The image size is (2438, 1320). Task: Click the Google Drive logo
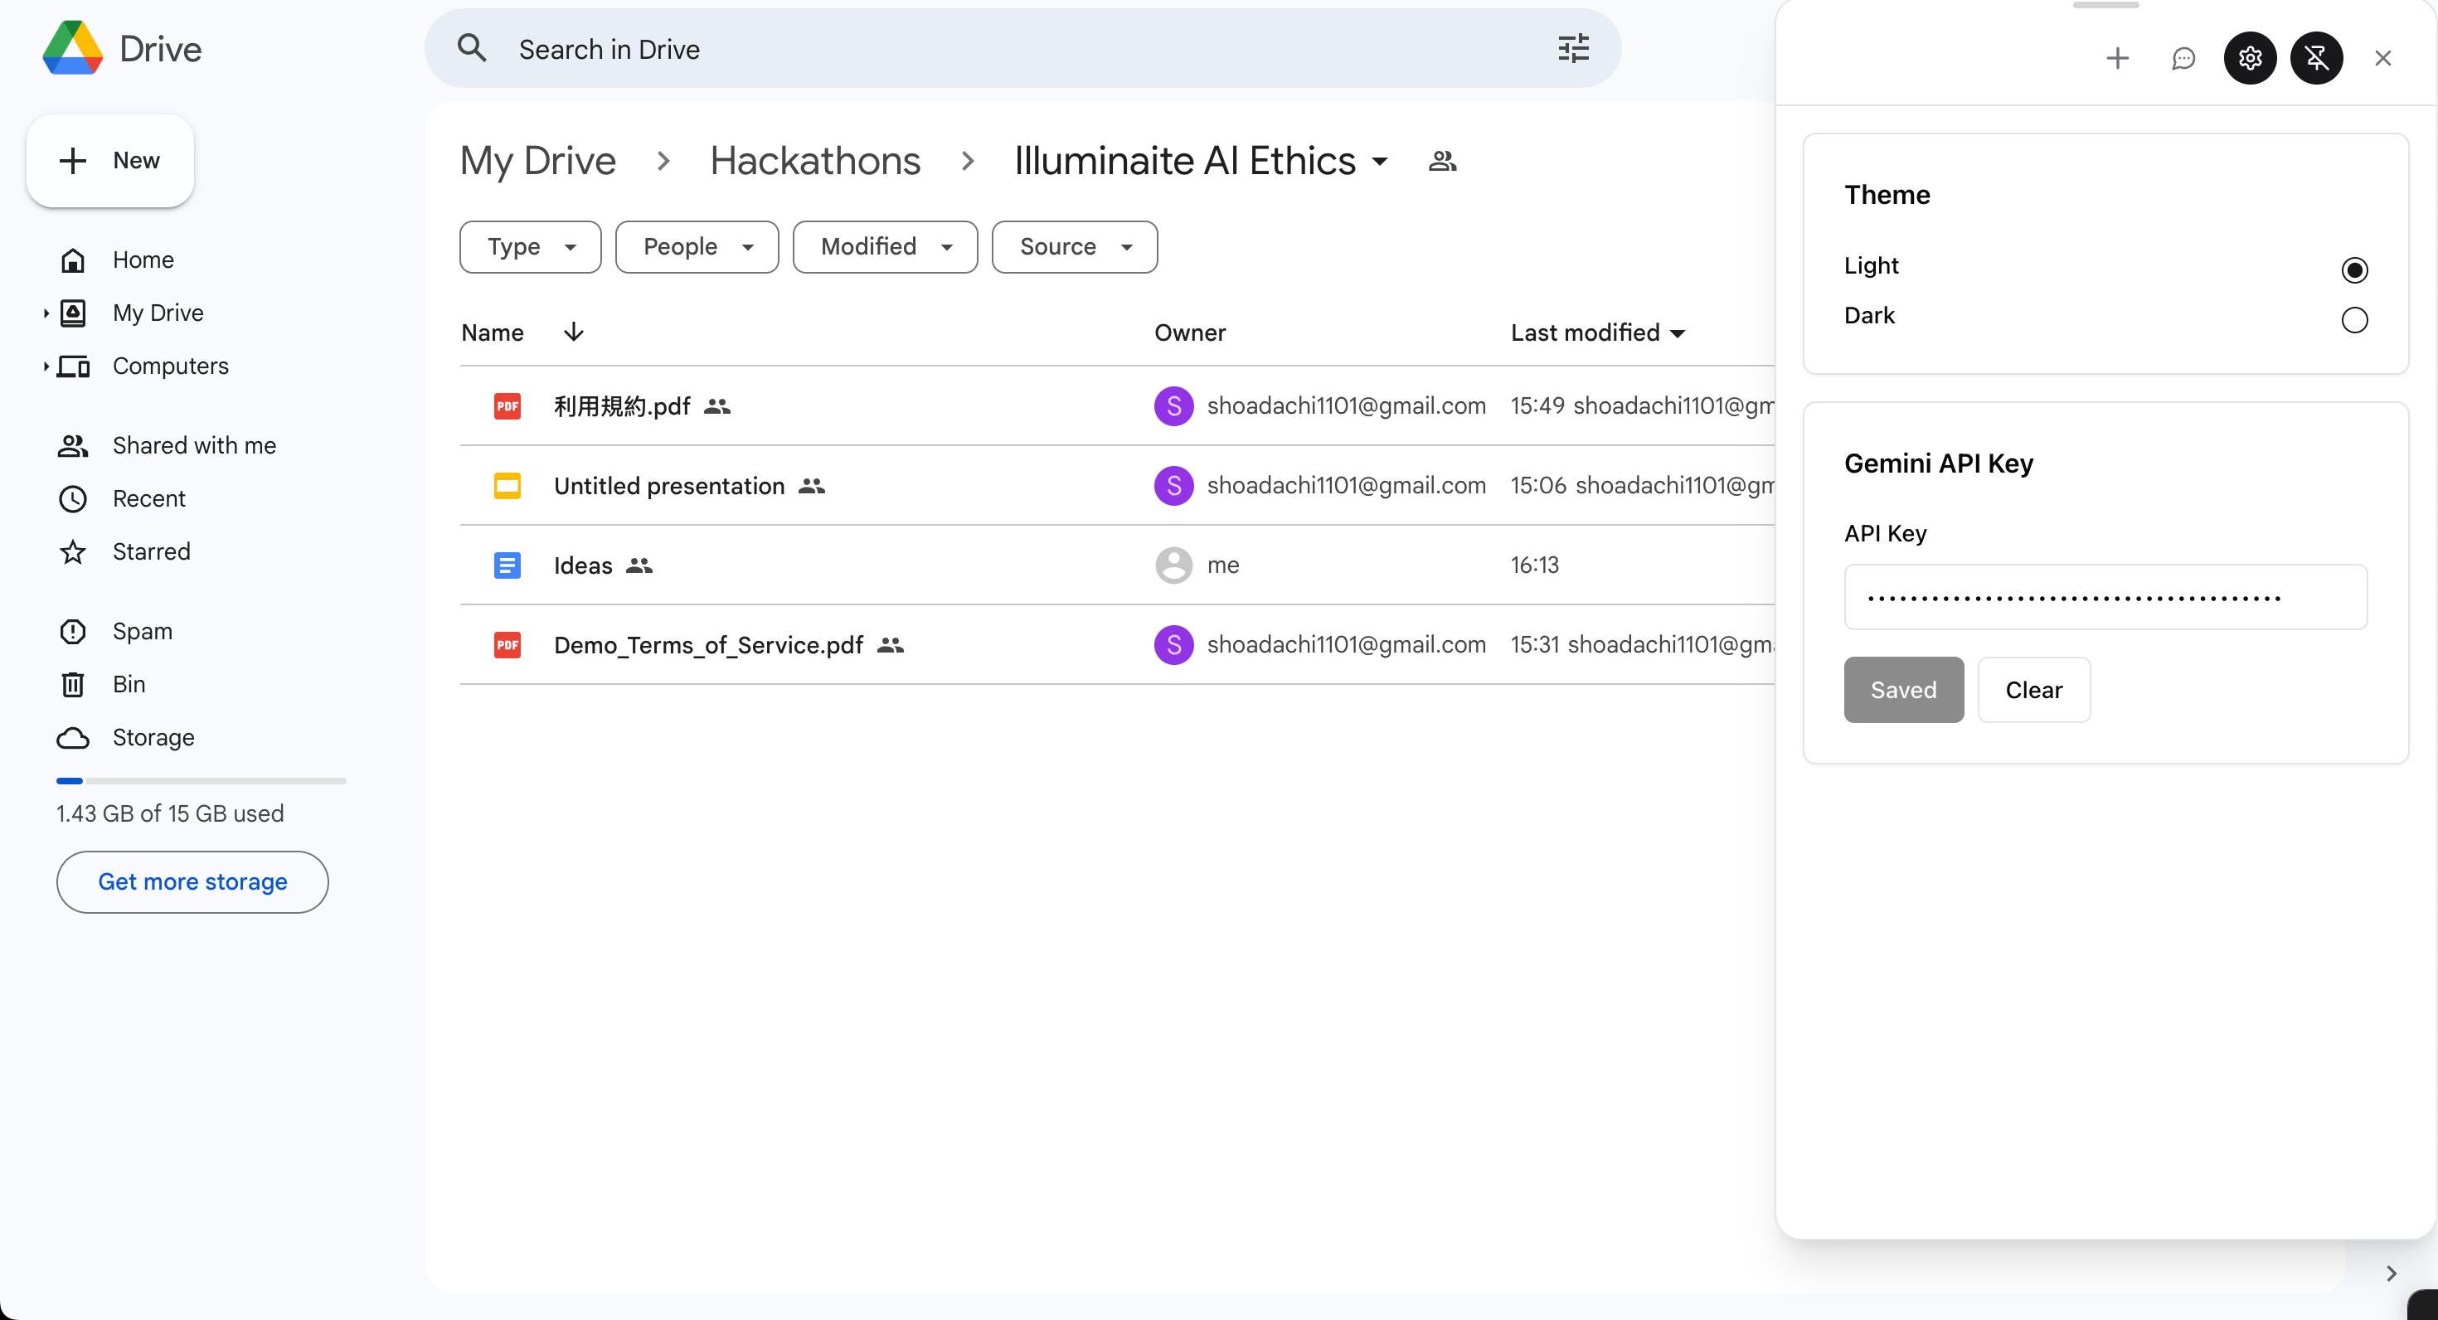(73, 48)
